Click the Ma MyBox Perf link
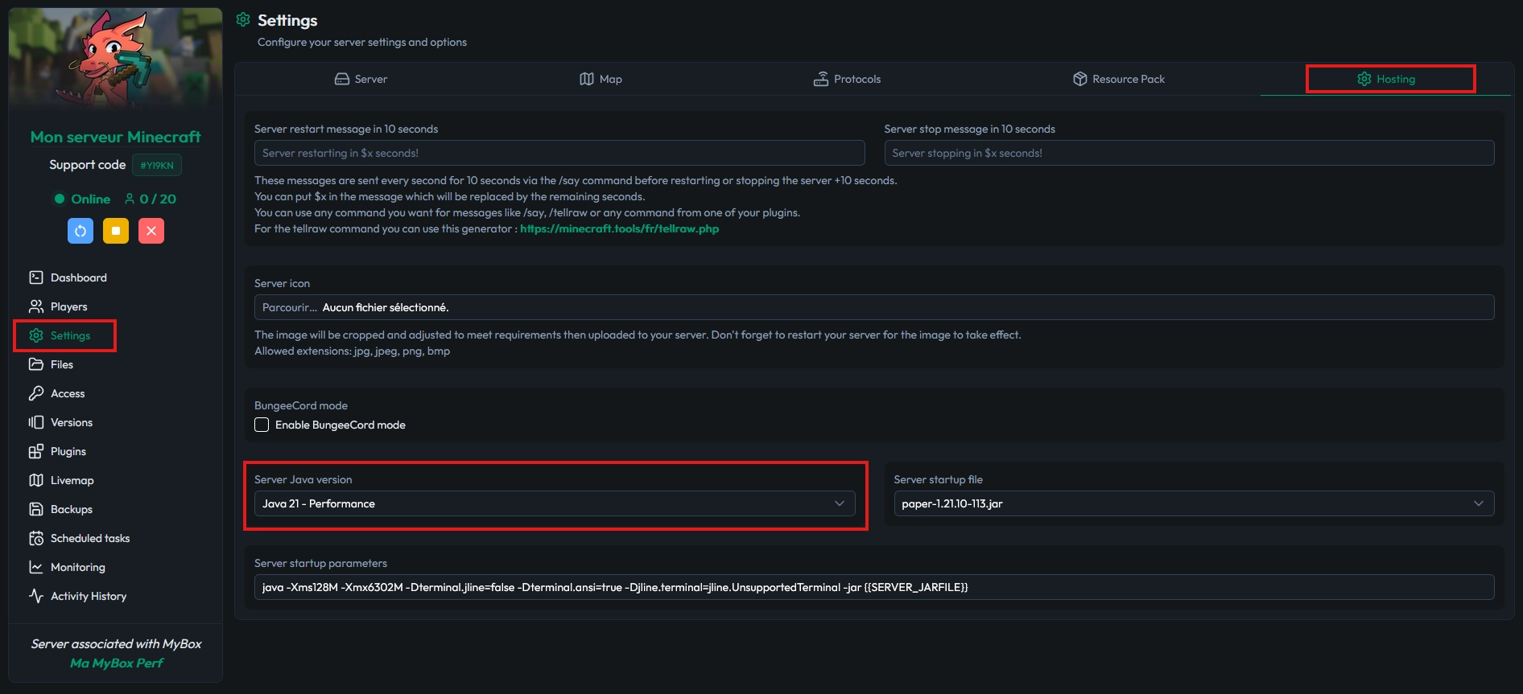The image size is (1523, 694). click(116, 663)
